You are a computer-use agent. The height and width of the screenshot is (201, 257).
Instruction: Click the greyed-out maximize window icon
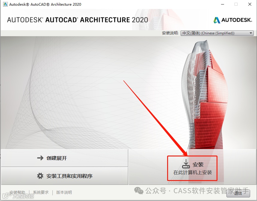[x=236, y=4]
